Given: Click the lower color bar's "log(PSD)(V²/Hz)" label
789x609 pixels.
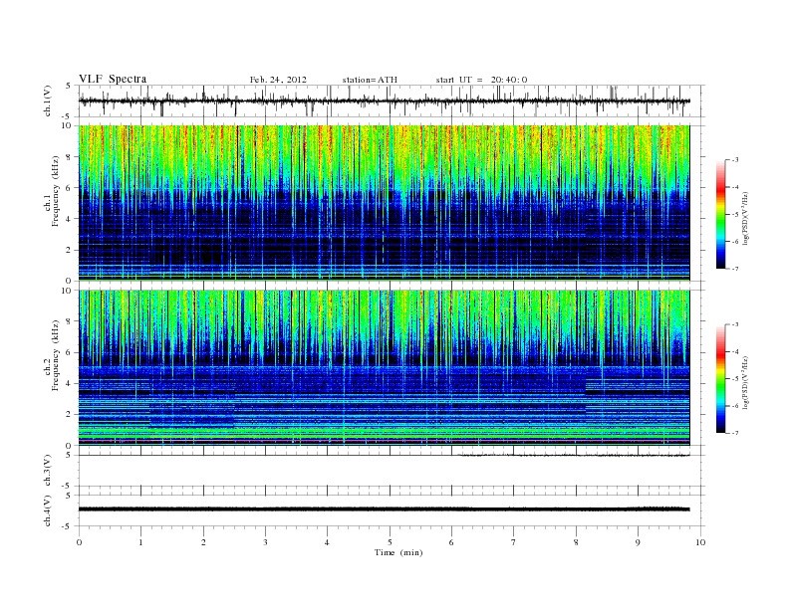Looking at the screenshot, I should [745, 382].
